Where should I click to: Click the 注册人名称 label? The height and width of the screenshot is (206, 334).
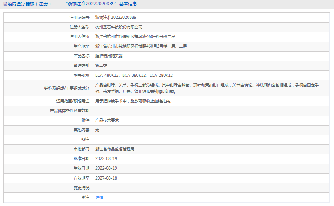[80, 27]
